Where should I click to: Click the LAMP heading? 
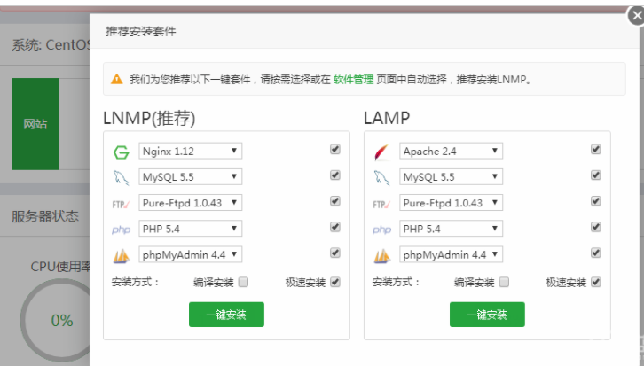(387, 118)
